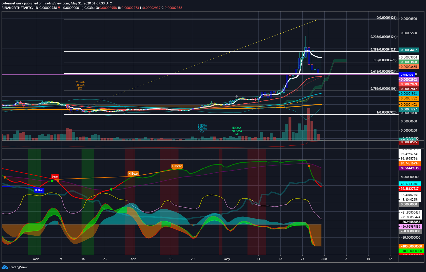
Task: Click the H Bear label dated early April
Action: tap(133, 174)
